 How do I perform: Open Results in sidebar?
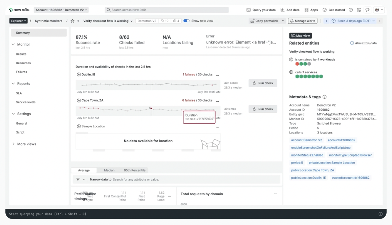pos(21,54)
